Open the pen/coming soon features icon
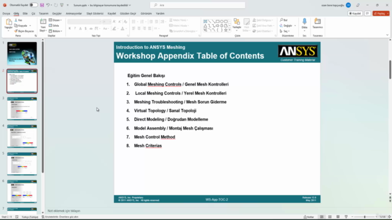Screen dimensions: 392x220 pyautogui.click(x=358, y=5)
